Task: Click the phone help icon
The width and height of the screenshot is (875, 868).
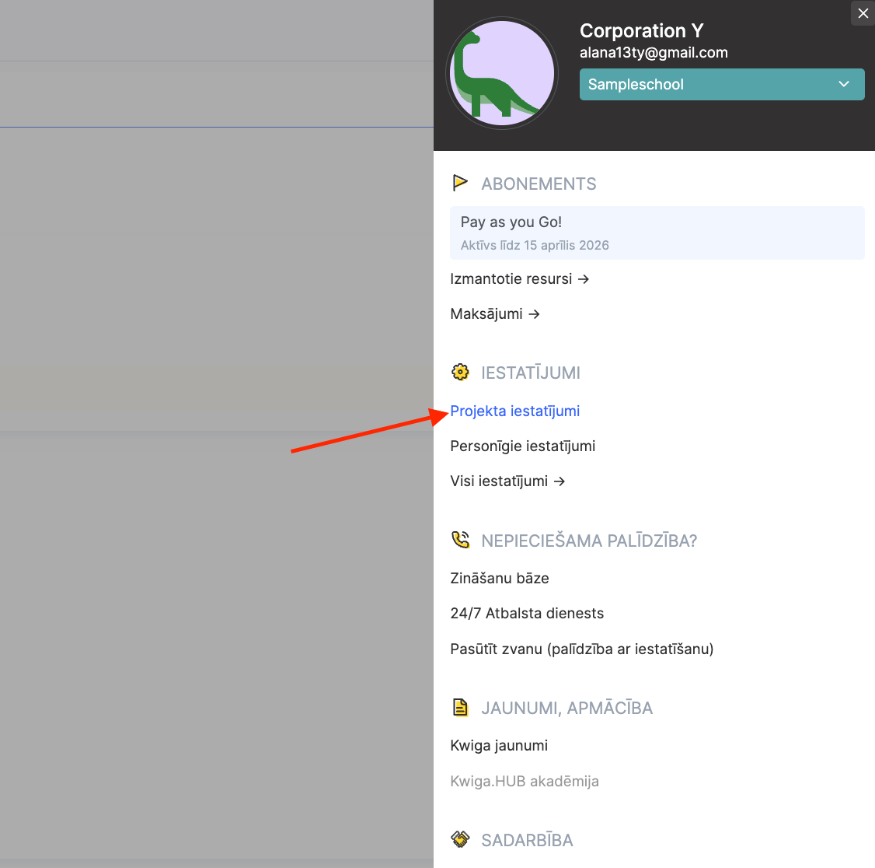Action: 460,540
